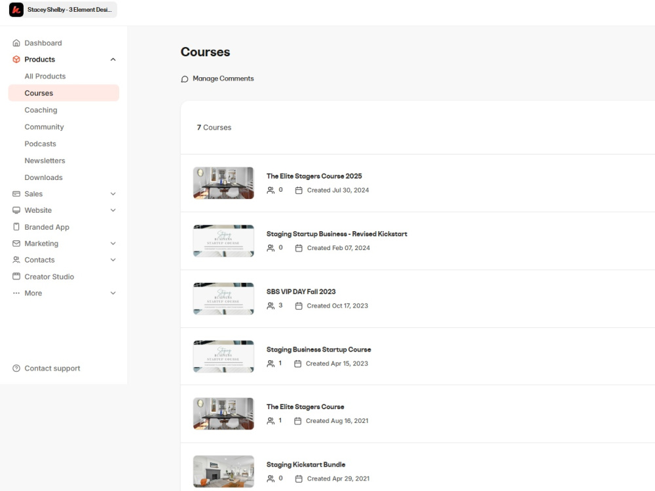Open Creator Studio
This screenshot has height=491, width=655.
point(49,277)
